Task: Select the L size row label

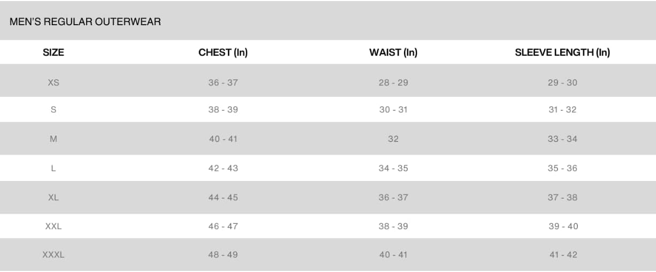Action: [x=54, y=168]
